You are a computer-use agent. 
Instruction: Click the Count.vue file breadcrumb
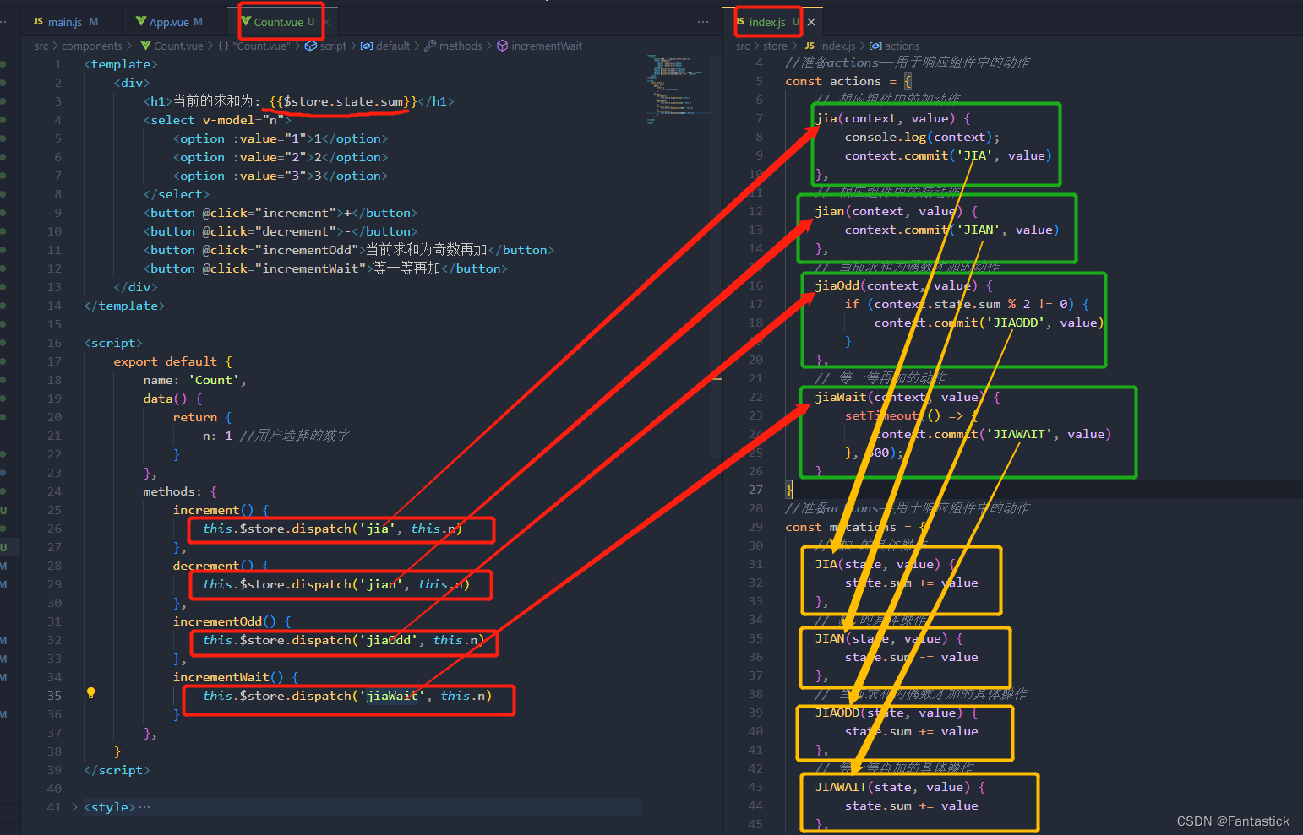pyautogui.click(x=172, y=46)
